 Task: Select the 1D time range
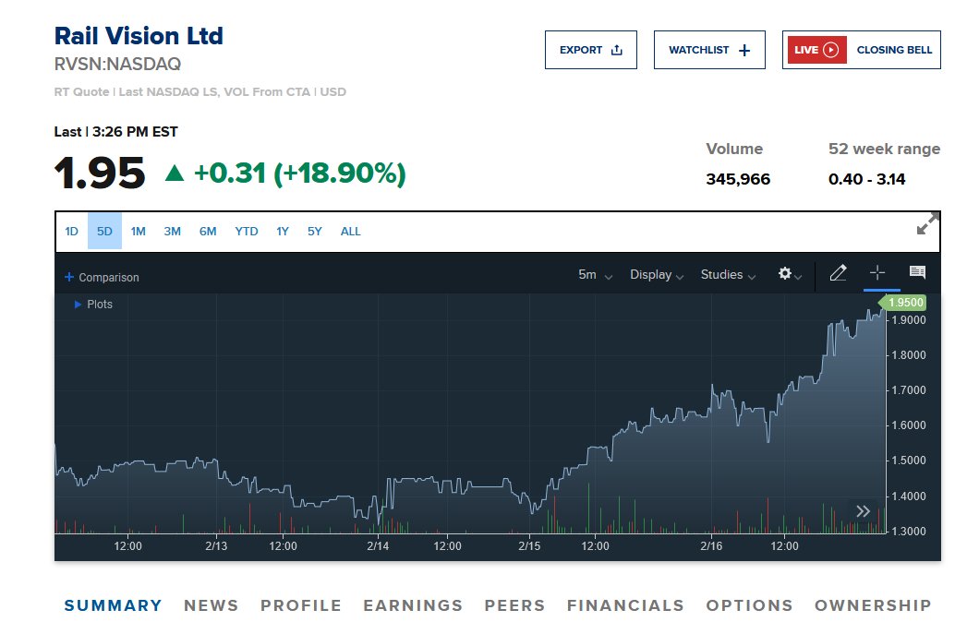[x=71, y=232]
